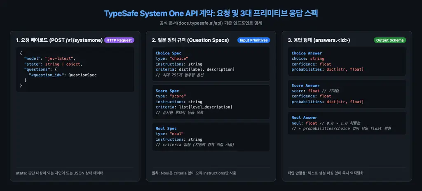
Task: Click the 'Noul Spec' title
Action: coord(166,128)
